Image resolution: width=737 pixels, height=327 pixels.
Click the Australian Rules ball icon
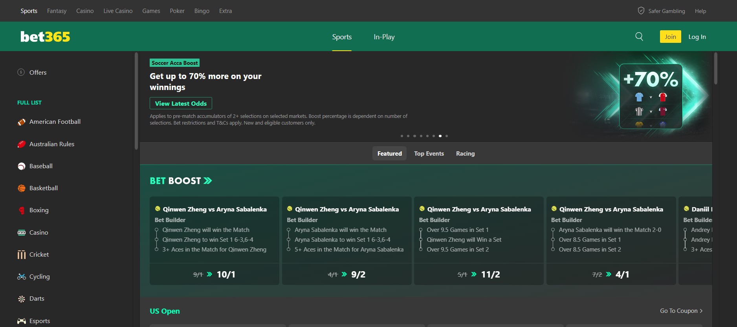coord(22,144)
